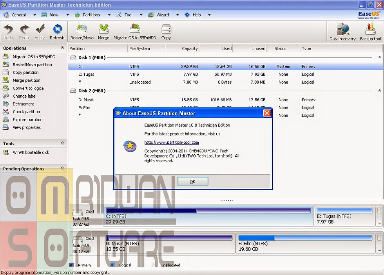Collapse the Pending Operations panel

pyautogui.click(x=62, y=168)
